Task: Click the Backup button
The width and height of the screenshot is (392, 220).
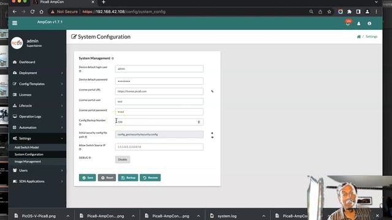Action: (x=128, y=178)
